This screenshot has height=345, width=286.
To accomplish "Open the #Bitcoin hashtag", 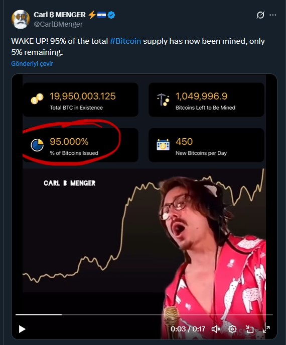I will point(125,41).
